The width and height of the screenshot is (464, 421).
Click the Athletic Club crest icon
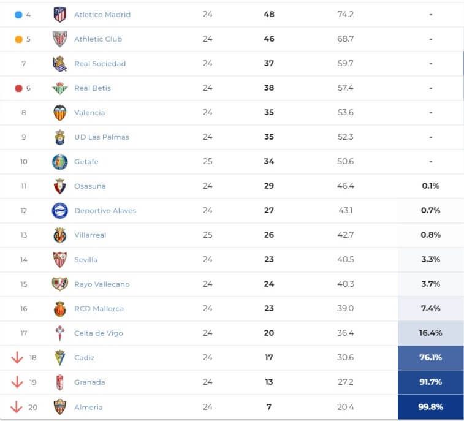pyautogui.click(x=59, y=39)
